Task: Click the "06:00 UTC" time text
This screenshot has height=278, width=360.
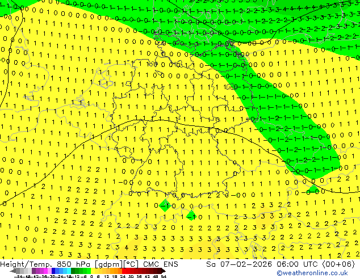Action: pyautogui.click(x=298, y=264)
